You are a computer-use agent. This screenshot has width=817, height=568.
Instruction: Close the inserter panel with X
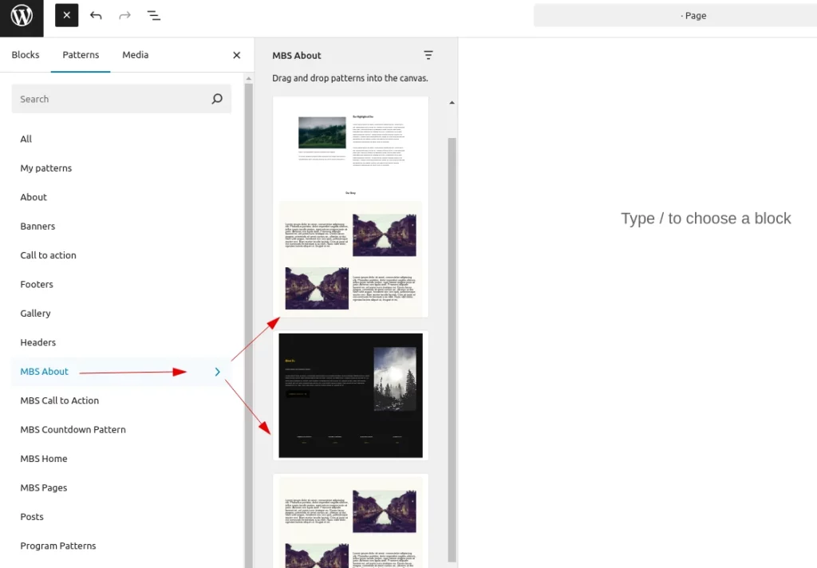[x=236, y=55]
